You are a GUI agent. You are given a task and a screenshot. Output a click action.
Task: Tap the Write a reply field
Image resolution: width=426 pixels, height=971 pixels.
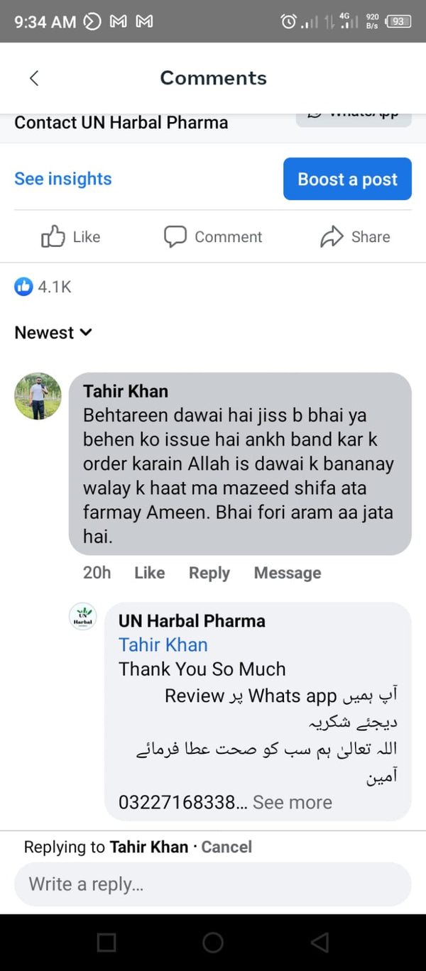click(x=213, y=884)
